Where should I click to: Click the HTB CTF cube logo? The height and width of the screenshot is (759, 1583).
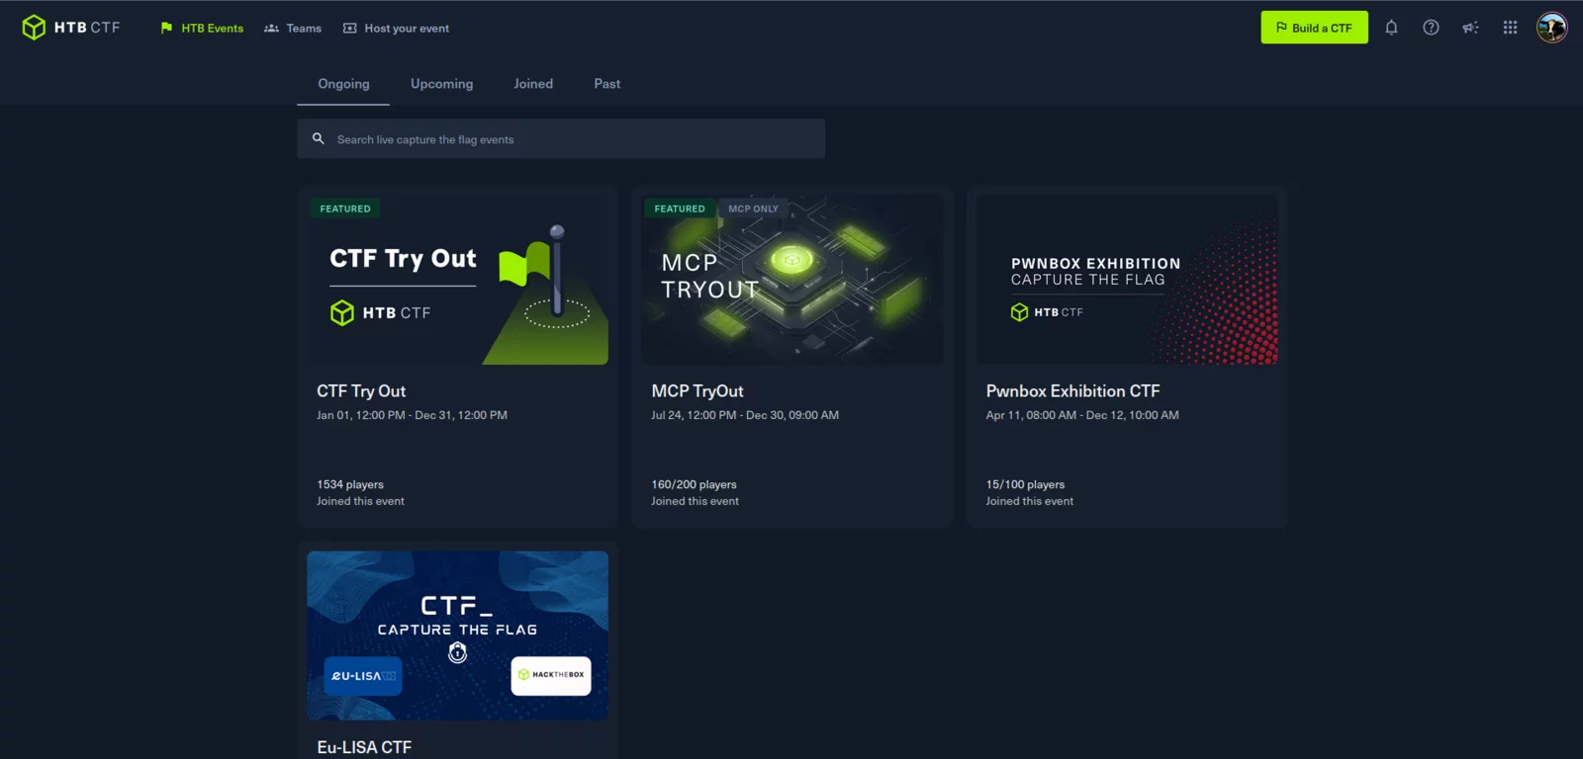[34, 28]
